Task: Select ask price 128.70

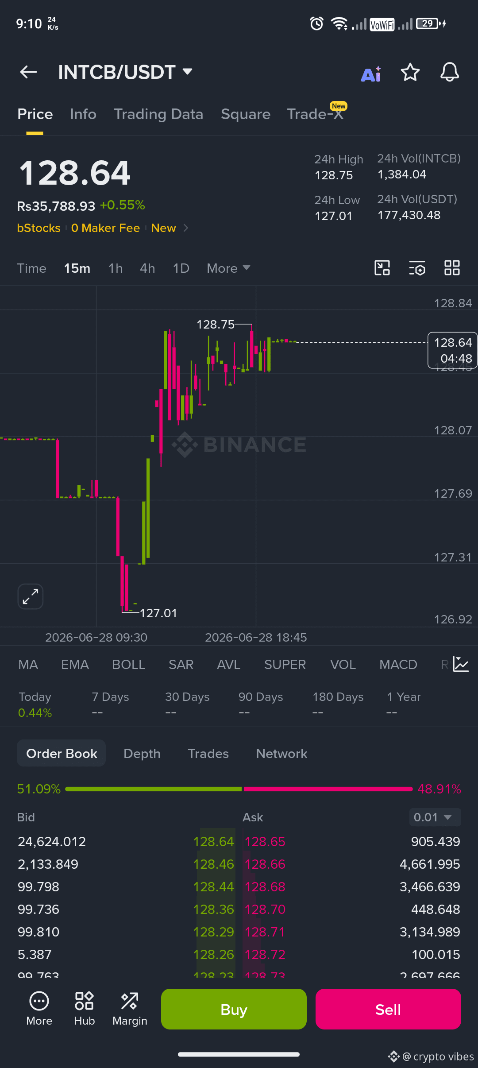Action: pyautogui.click(x=265, y=909)
